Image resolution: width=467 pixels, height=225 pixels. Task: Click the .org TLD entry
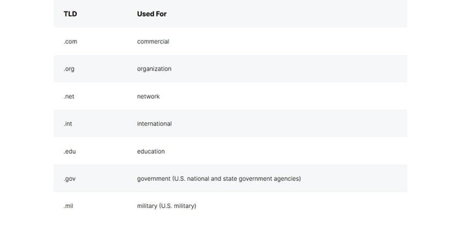click(x=69, y=69)
